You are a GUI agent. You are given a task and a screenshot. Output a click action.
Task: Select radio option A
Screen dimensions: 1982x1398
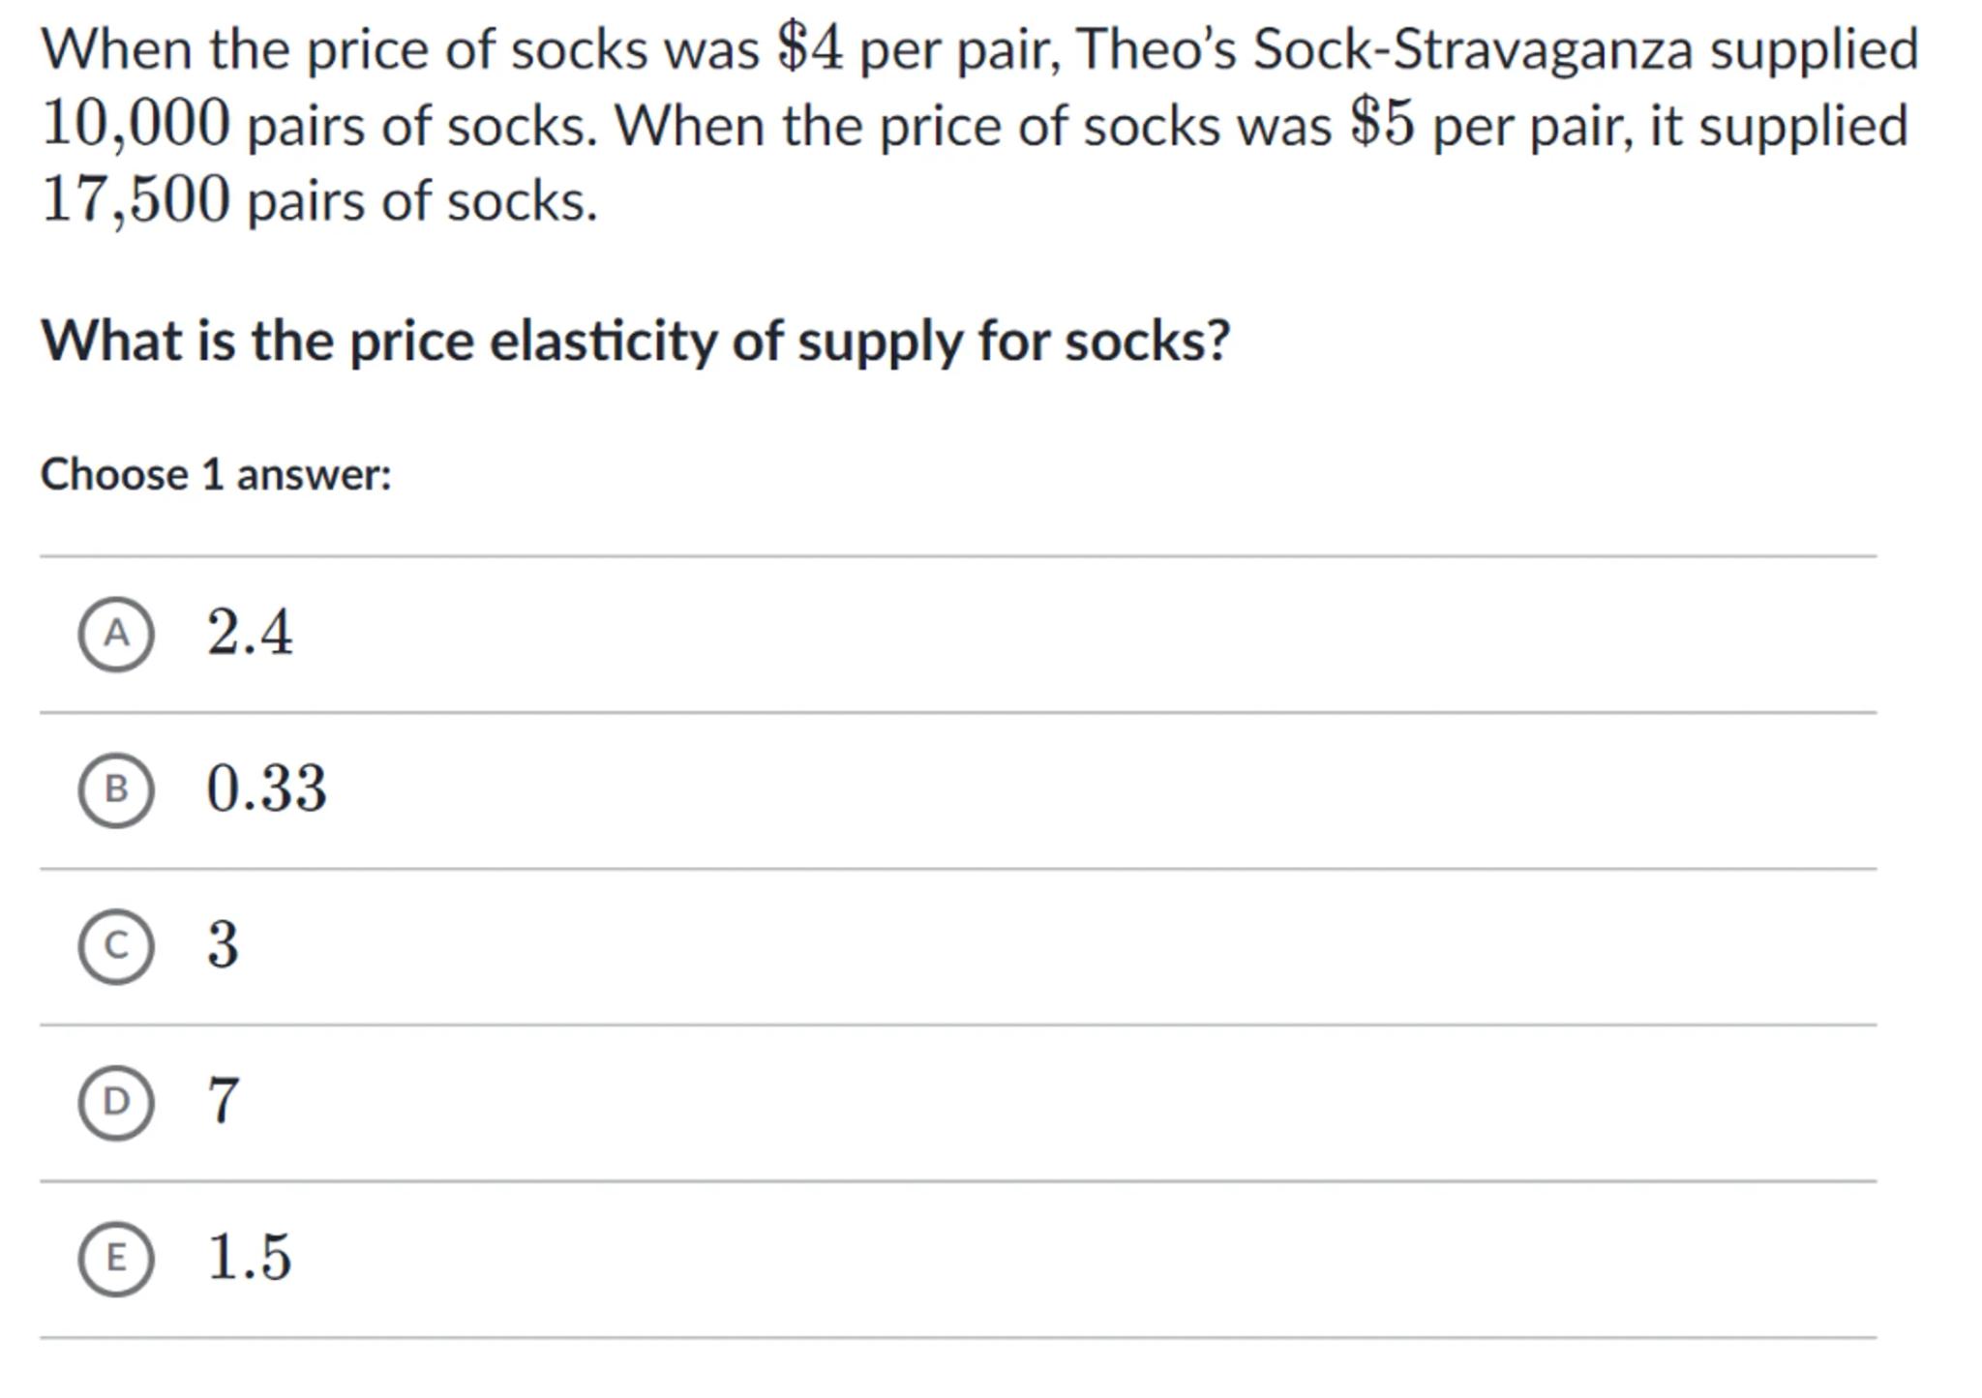coord(116,634)
